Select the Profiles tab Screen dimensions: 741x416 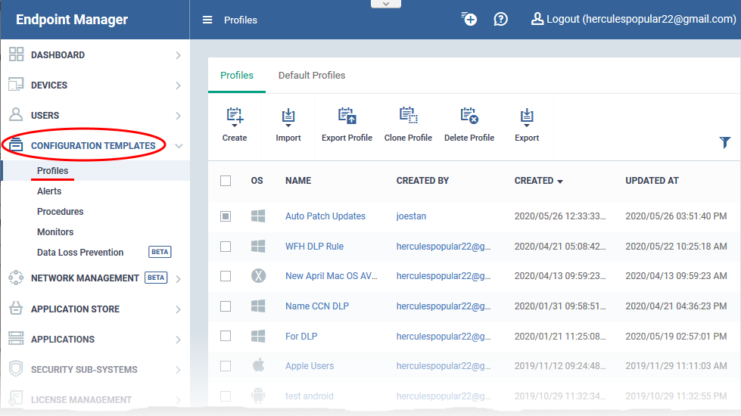[237, 76]
